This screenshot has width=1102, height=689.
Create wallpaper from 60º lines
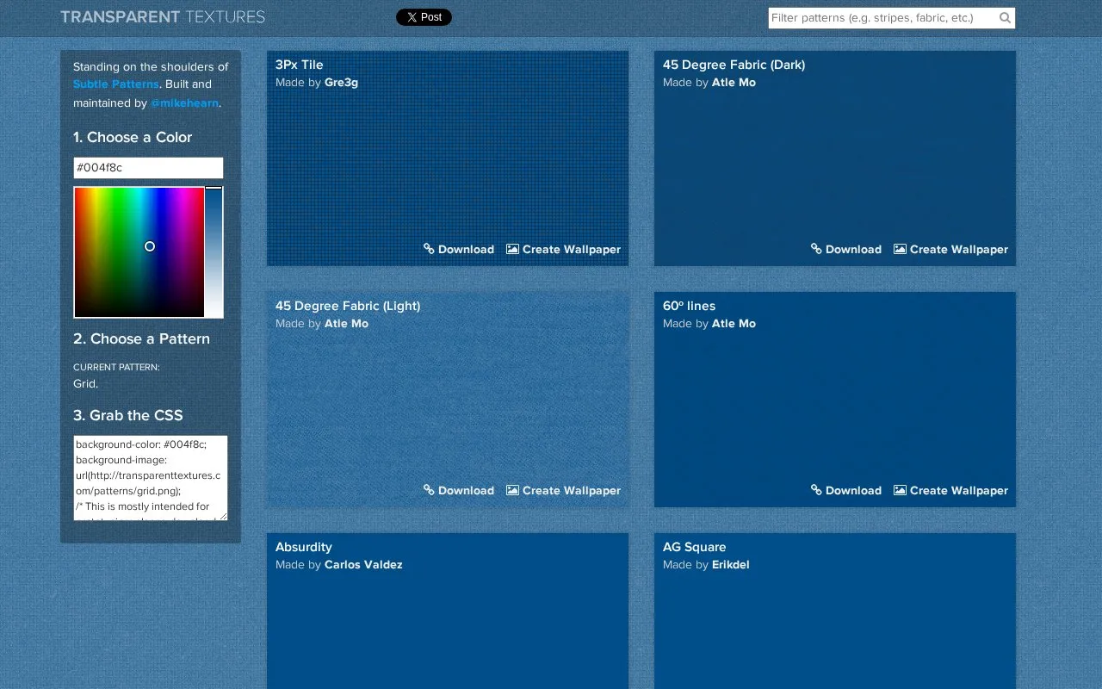click(x=950, y=490)
